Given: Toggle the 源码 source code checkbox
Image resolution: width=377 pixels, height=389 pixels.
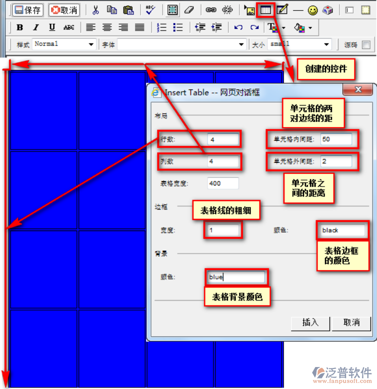Looking at the screenshot, I should (366, 45).
